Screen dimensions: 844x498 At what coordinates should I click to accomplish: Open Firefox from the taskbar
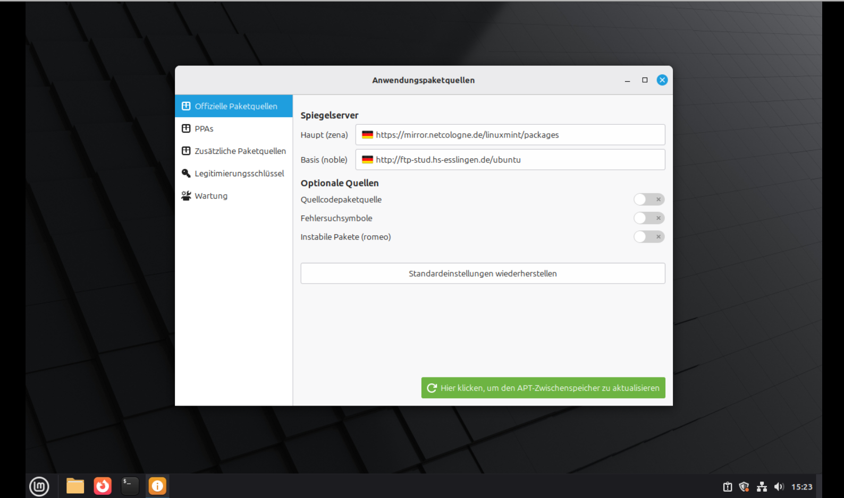(103, 486)
